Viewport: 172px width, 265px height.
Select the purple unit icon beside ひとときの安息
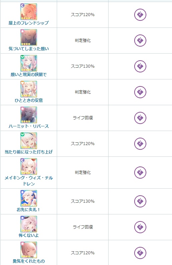140,92
